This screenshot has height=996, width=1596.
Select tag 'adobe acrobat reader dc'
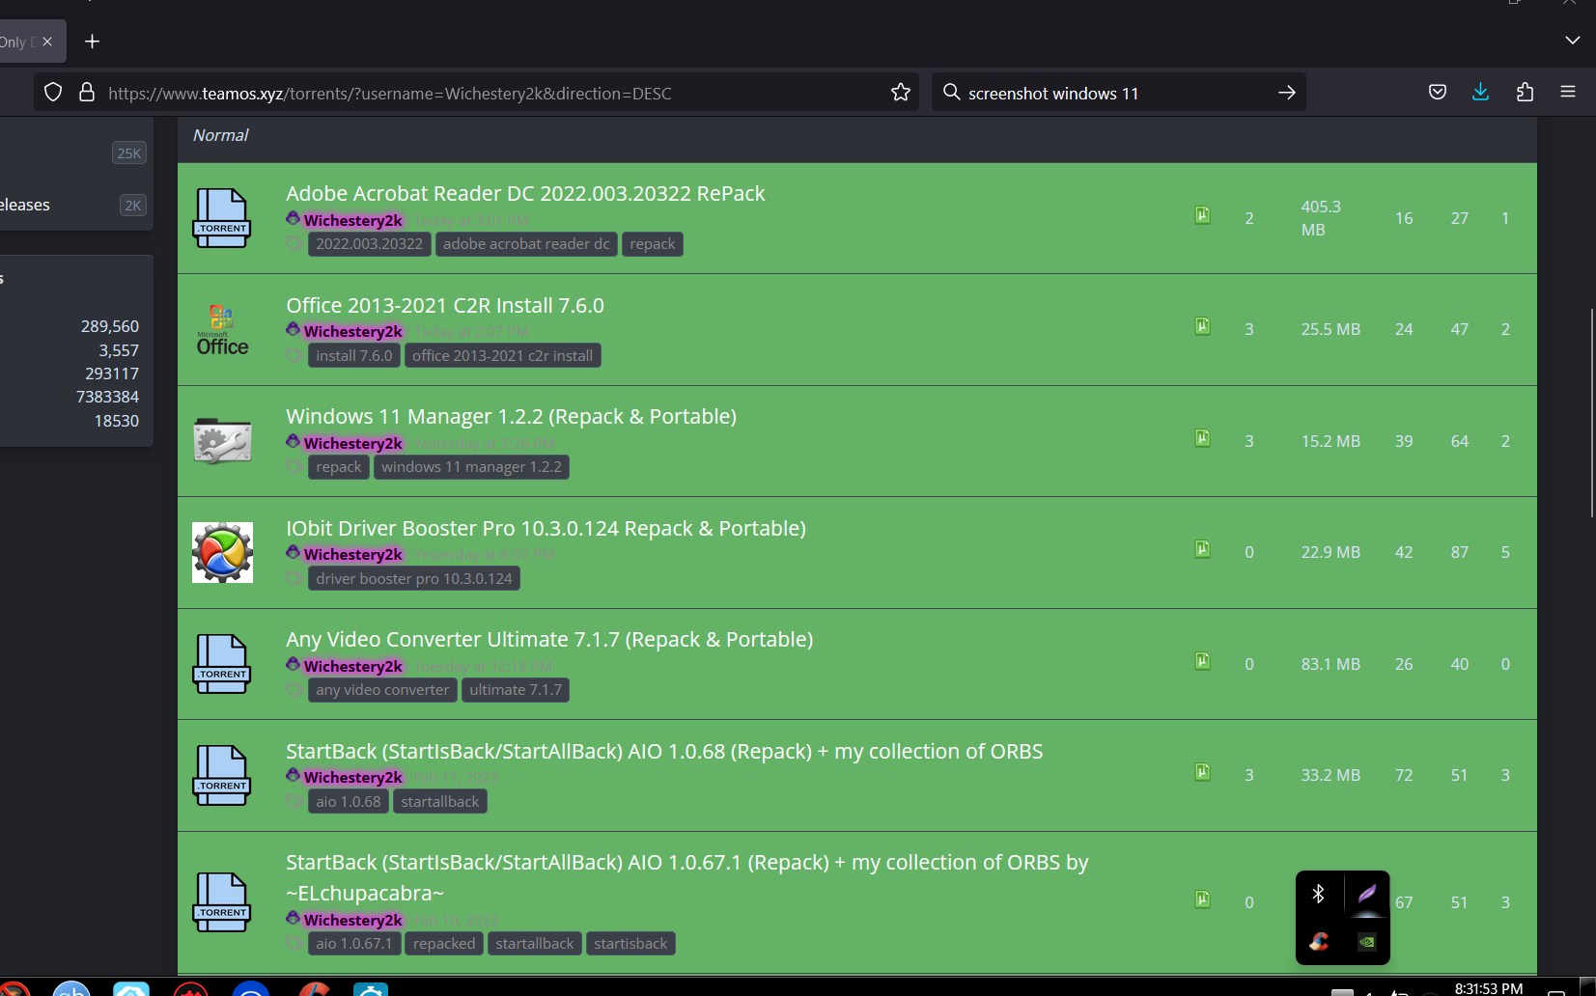[526, 244]
